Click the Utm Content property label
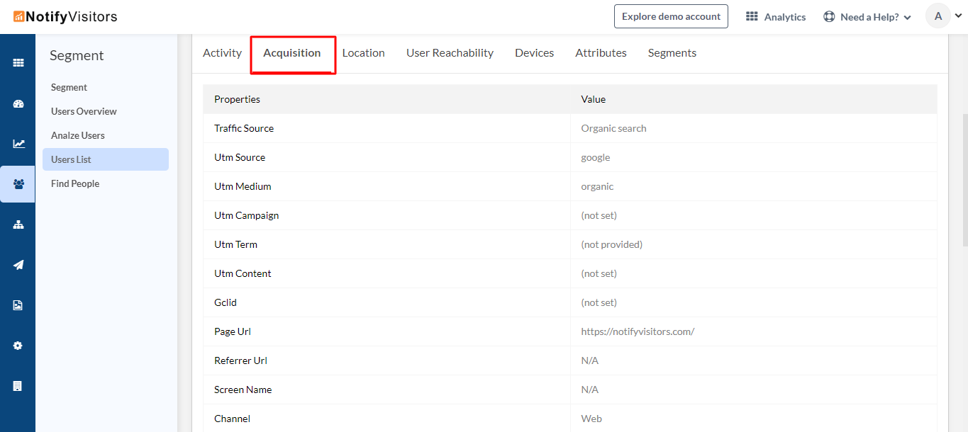This screenshot has width=968, height=432. pyautogui.click(x=243, y=274)
